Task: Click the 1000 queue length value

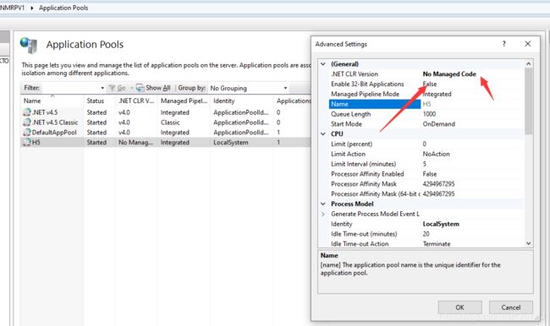Action: coord(429,114)
